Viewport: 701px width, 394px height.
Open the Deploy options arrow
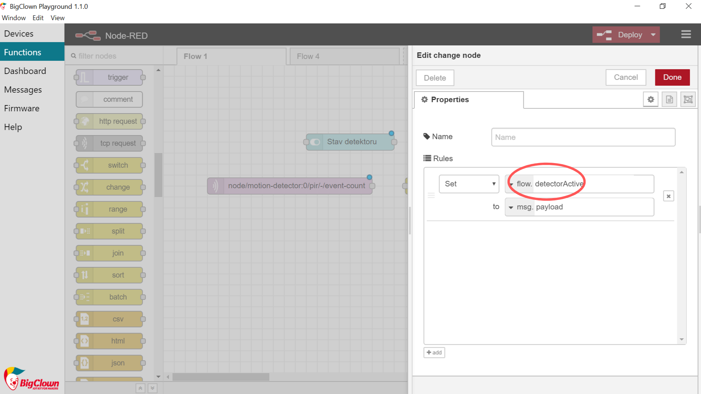[653, 35]
